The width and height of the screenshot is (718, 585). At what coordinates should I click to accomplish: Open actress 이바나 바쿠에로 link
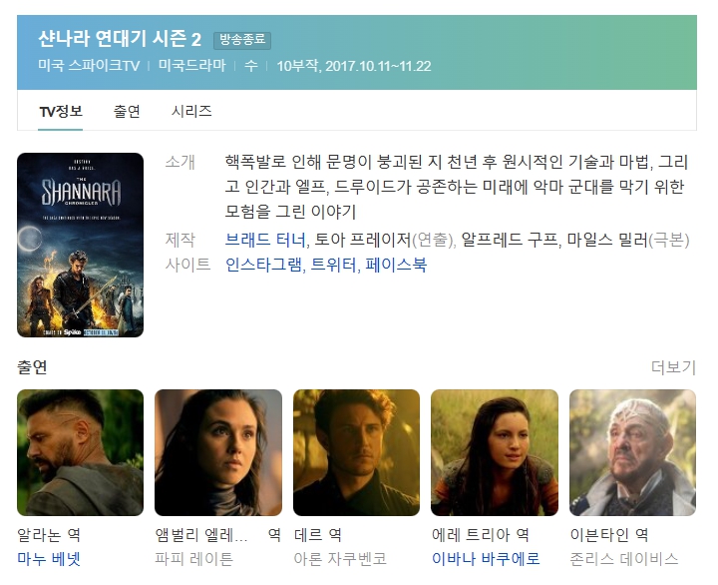486,559
